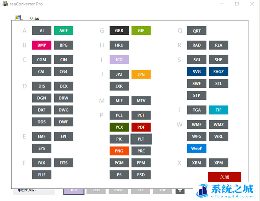The image size is (260, 201).
Task: Select the DRW format
Action: pyautogui.click(x=64, y=98)
